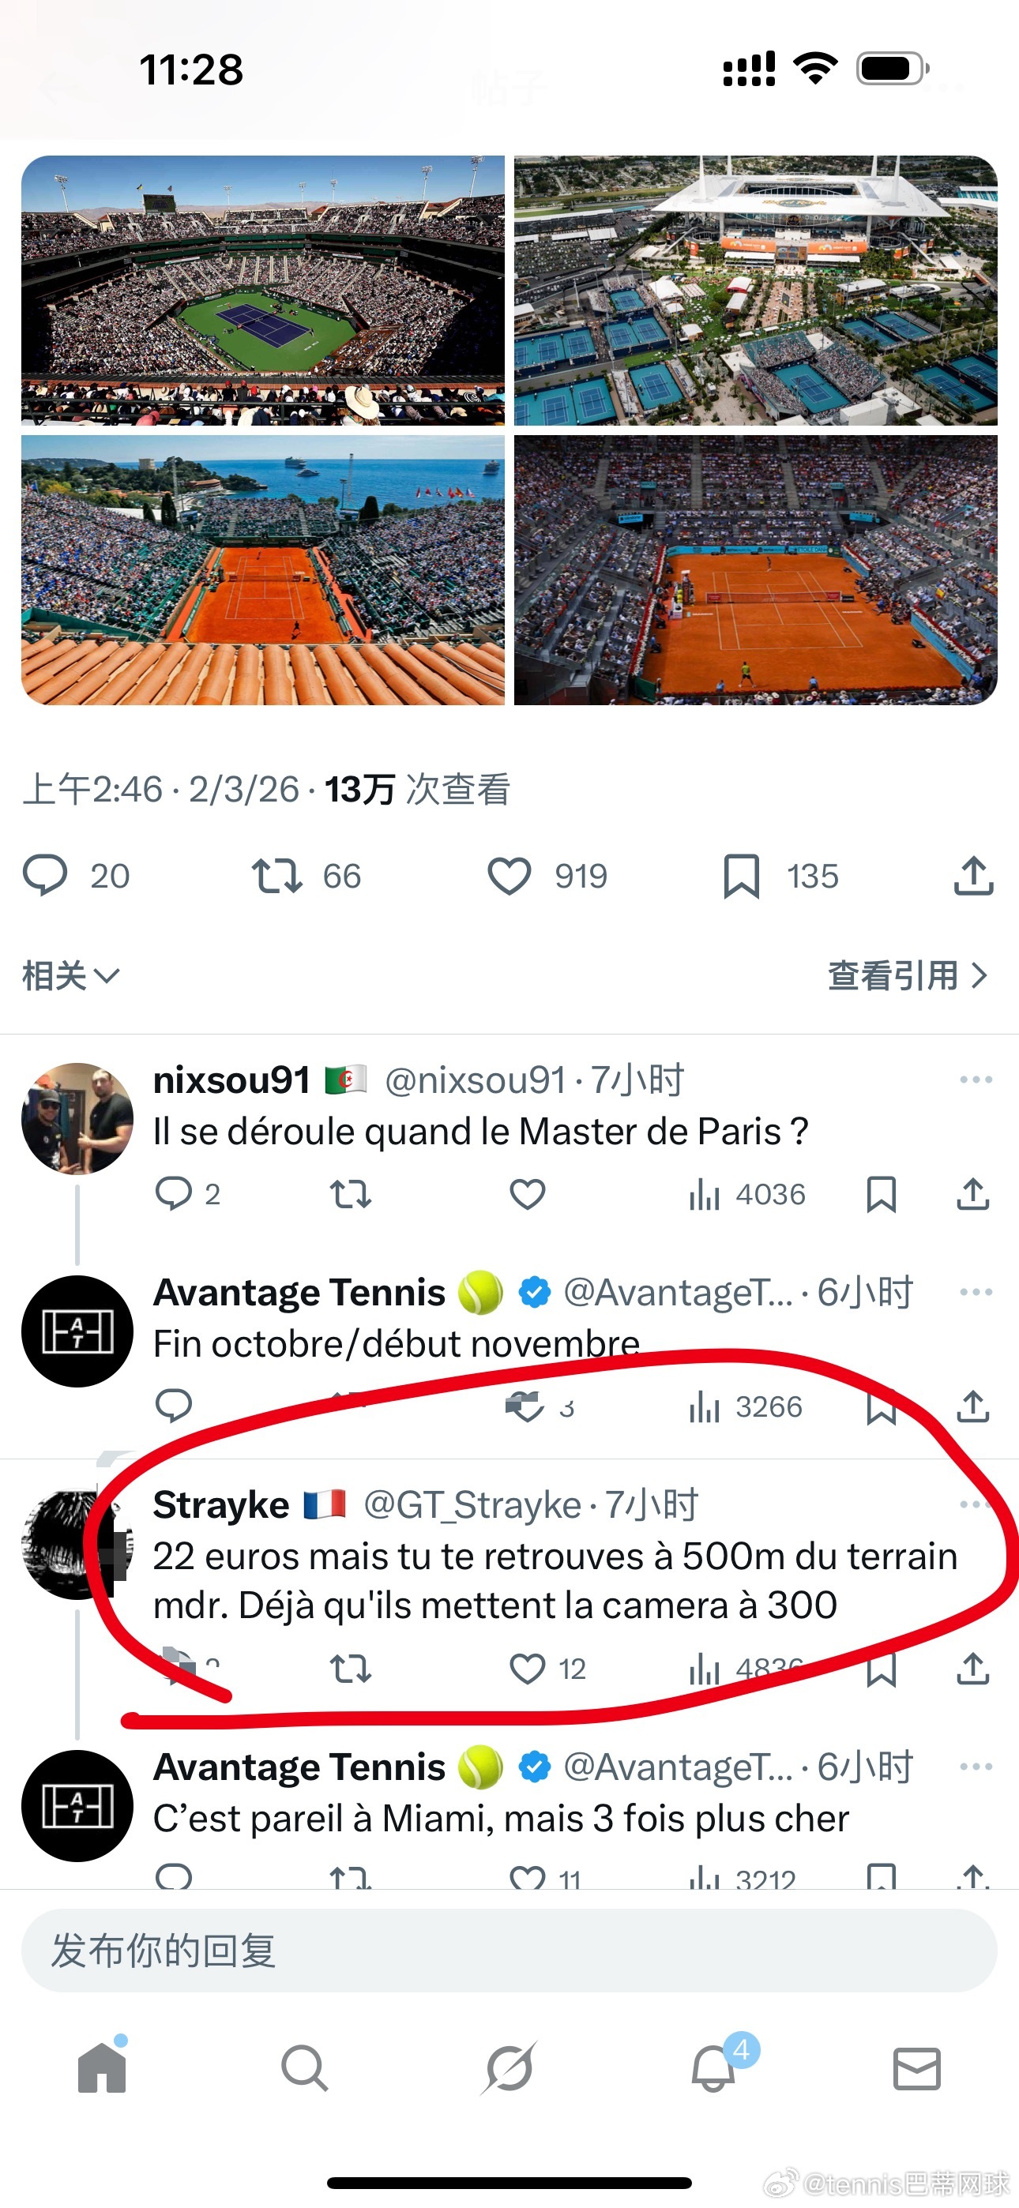Go to messages envelope tab
Viewport: 1019px width, 2208px height.
(917, 2068)
